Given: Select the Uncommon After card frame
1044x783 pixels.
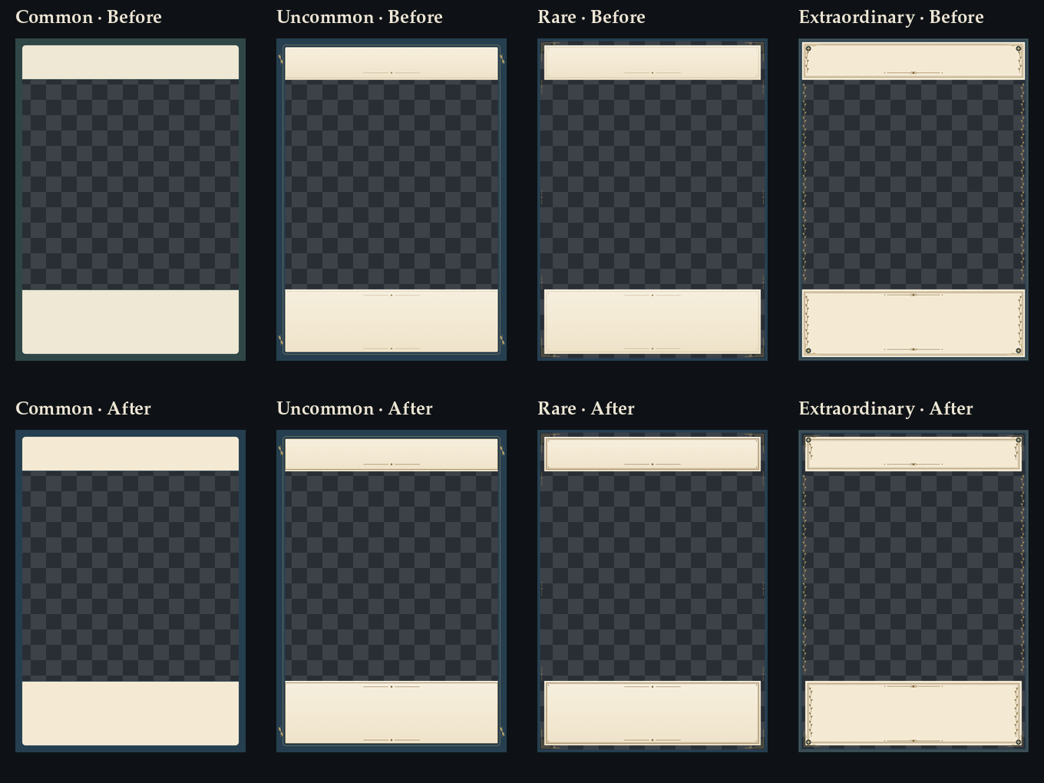Looking at the screenshot, I should [x=391, y=591].
